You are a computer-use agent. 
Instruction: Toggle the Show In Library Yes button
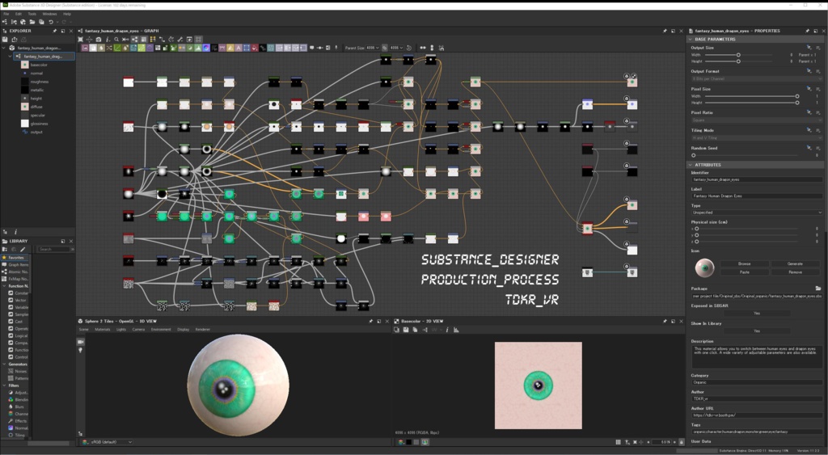pyautogui.click(x=757, y=331)
